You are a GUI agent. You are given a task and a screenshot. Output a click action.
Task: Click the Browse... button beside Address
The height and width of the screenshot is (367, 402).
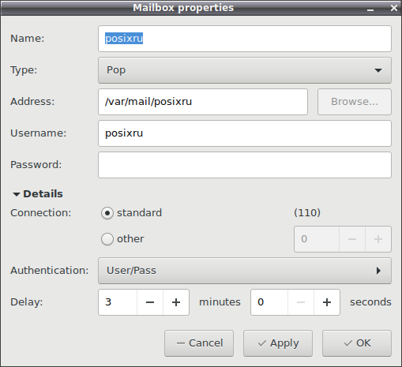point(355,102)
